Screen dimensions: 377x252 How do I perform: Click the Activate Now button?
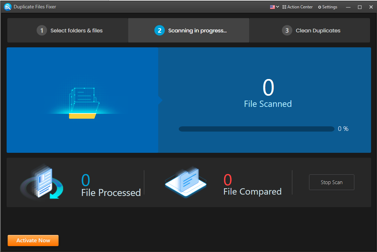[33, 241]
